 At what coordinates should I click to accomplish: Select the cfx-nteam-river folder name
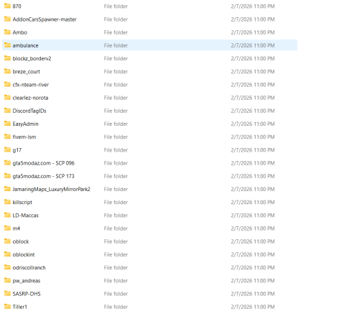click(31, 85)
